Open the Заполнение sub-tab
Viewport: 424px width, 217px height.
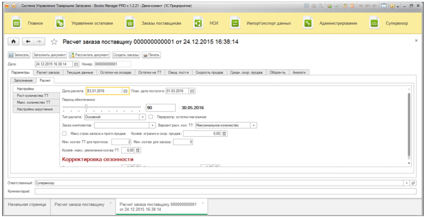[x=23, y=80]
